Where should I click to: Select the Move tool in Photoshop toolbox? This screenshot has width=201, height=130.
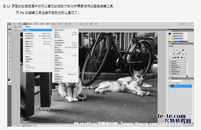click(x=9, y=32)
